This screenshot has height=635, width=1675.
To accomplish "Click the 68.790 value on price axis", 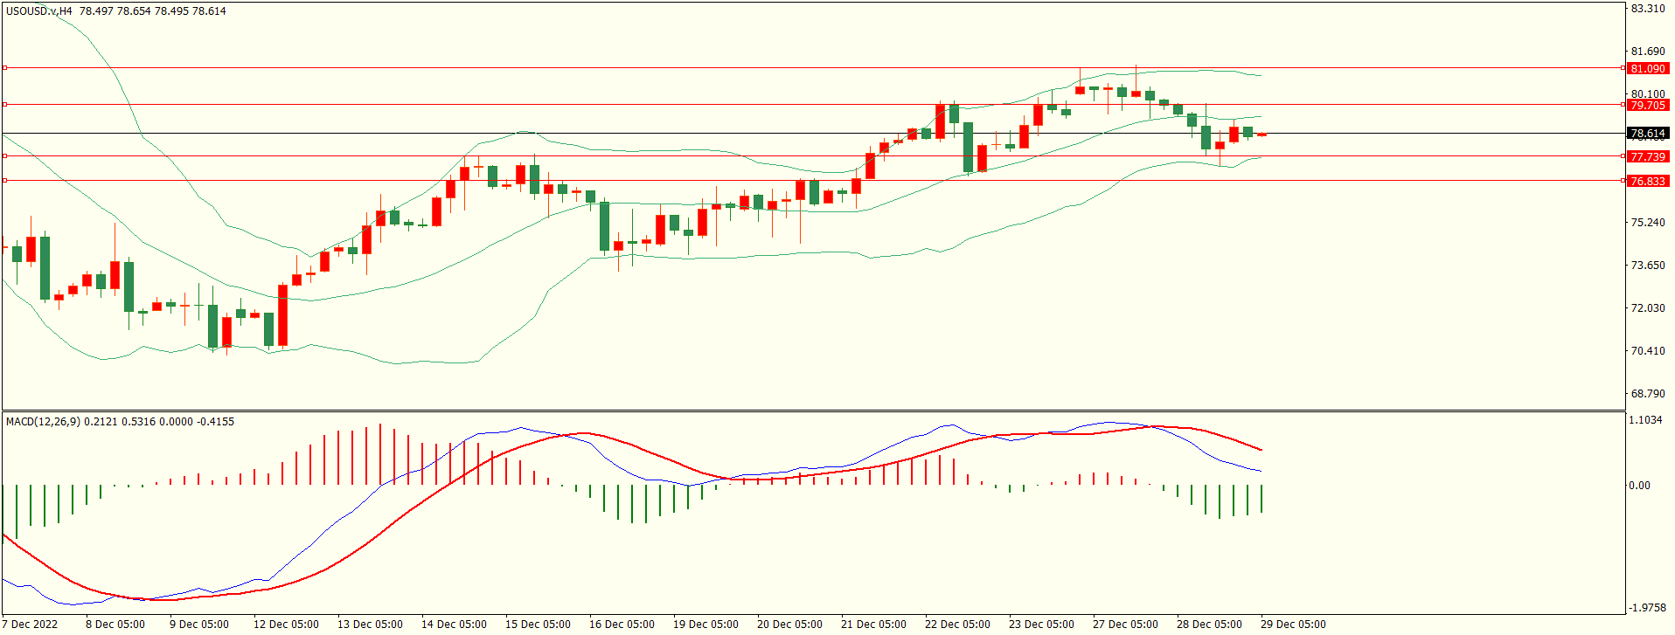I will pos(1648,394).
